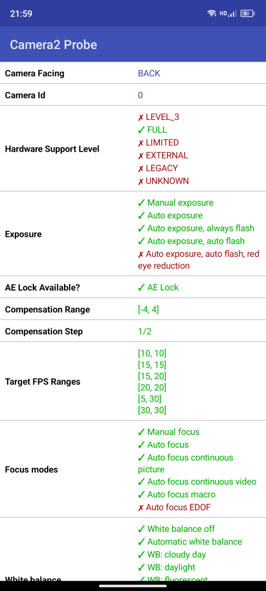Viewport: 266px width, 591px height.
Task: Tap the checkmark next to FULL
Action: coord(141,130)
